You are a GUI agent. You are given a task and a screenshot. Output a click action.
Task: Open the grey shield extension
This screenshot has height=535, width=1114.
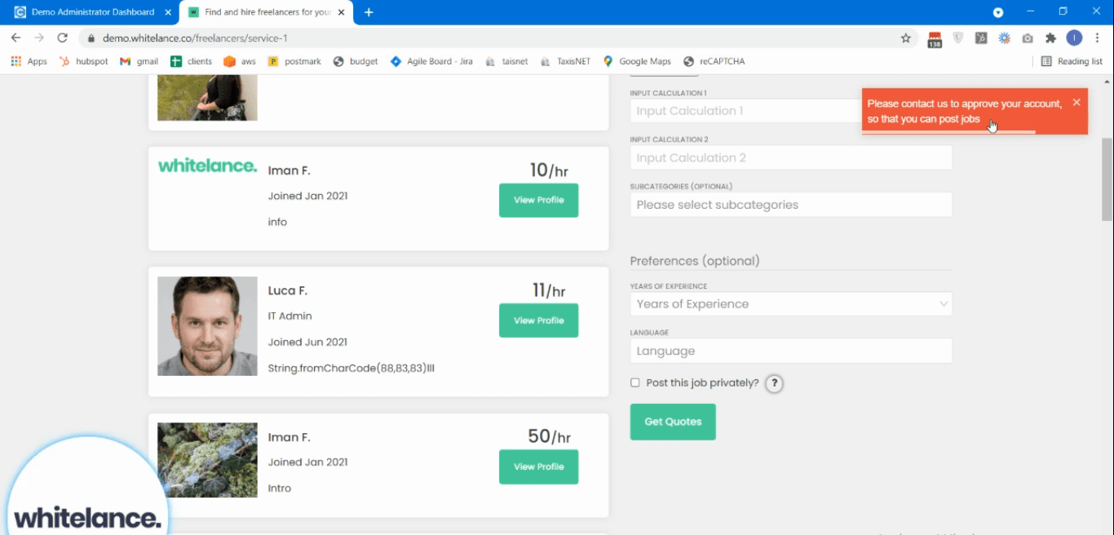(958, 38)
